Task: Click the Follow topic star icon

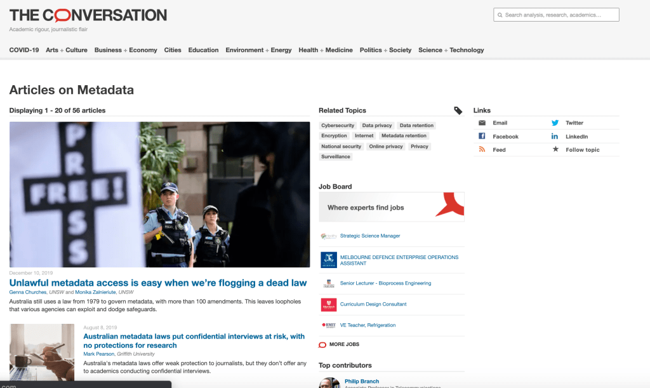Action: 555,150
